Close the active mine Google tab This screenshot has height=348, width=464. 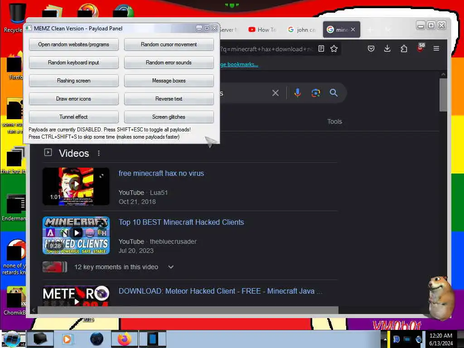pyautogui.click(x=353, y=29)
